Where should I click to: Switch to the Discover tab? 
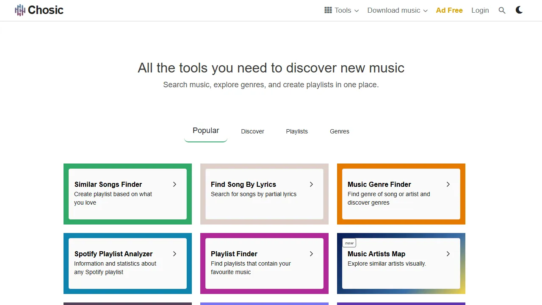click(x=252, y=131)
